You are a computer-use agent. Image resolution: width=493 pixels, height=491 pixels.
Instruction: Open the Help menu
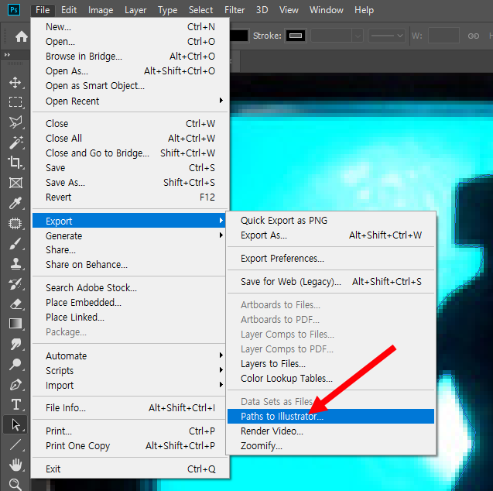click(x=364, y=10)
